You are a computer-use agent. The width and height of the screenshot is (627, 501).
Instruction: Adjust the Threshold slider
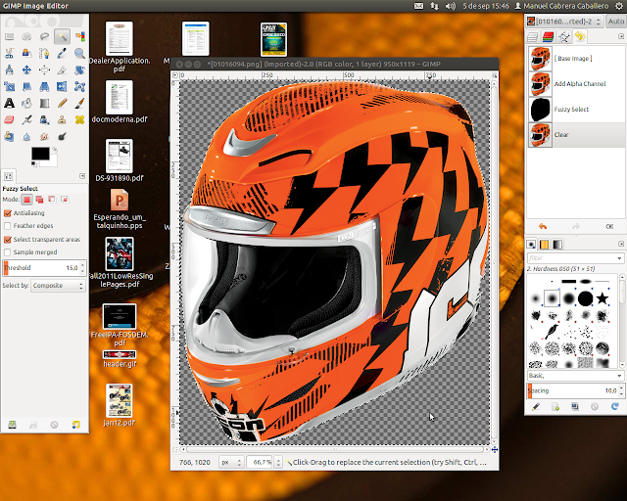(44, 268)
